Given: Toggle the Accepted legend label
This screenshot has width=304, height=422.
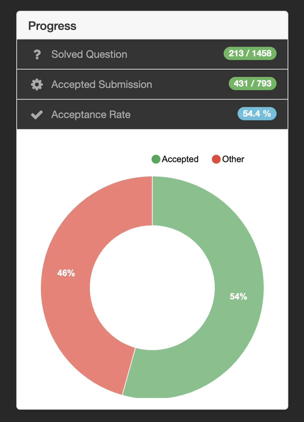Looking at the screenshot, I should pyautogui.click(x=180, y=159).
